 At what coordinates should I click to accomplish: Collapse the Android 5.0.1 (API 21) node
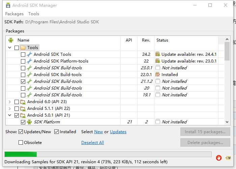tap(10, 115)
